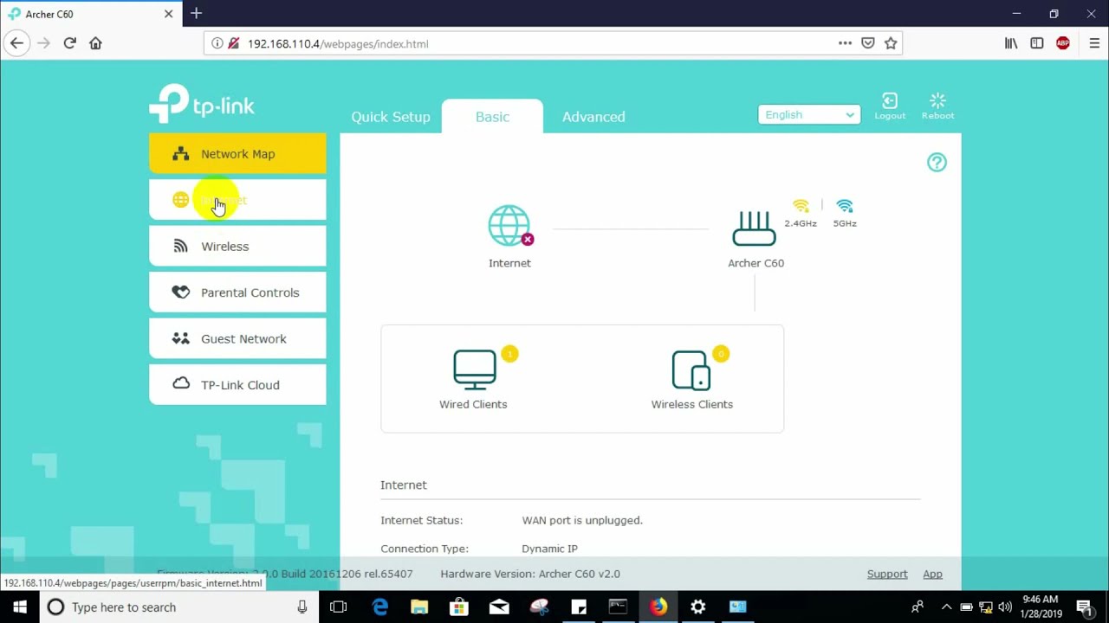This screenshot has width=1109, height=623.
Task: Toggle the Firefox sidebar view icon
Action: [x=1037, y=43]
